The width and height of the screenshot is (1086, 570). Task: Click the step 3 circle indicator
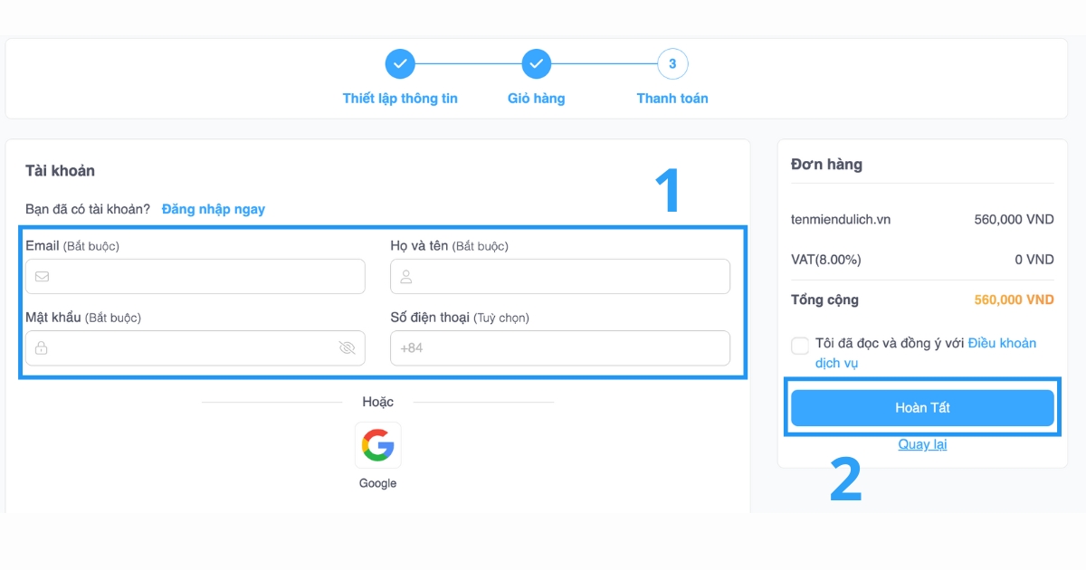[672, 64]
